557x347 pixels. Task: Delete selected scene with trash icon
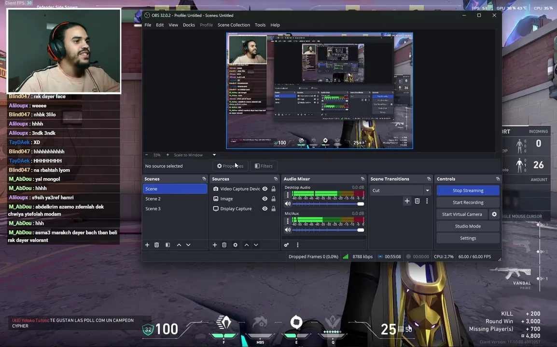[x=157, y=245]
